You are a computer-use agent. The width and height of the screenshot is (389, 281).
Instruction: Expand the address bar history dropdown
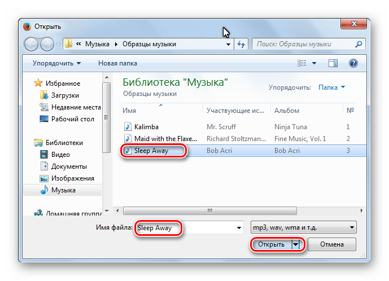[x=228, y=45]
